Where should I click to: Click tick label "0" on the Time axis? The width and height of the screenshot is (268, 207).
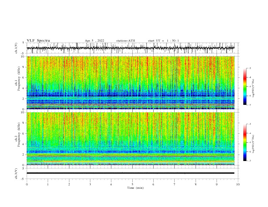coord(27,184)
